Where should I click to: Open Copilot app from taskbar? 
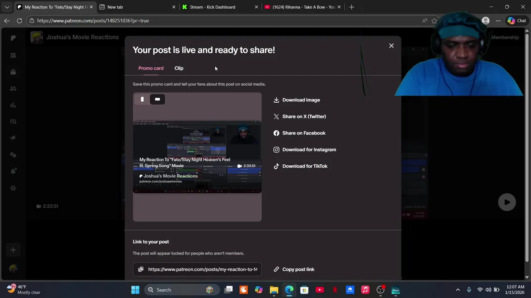[x=259, y=290]
